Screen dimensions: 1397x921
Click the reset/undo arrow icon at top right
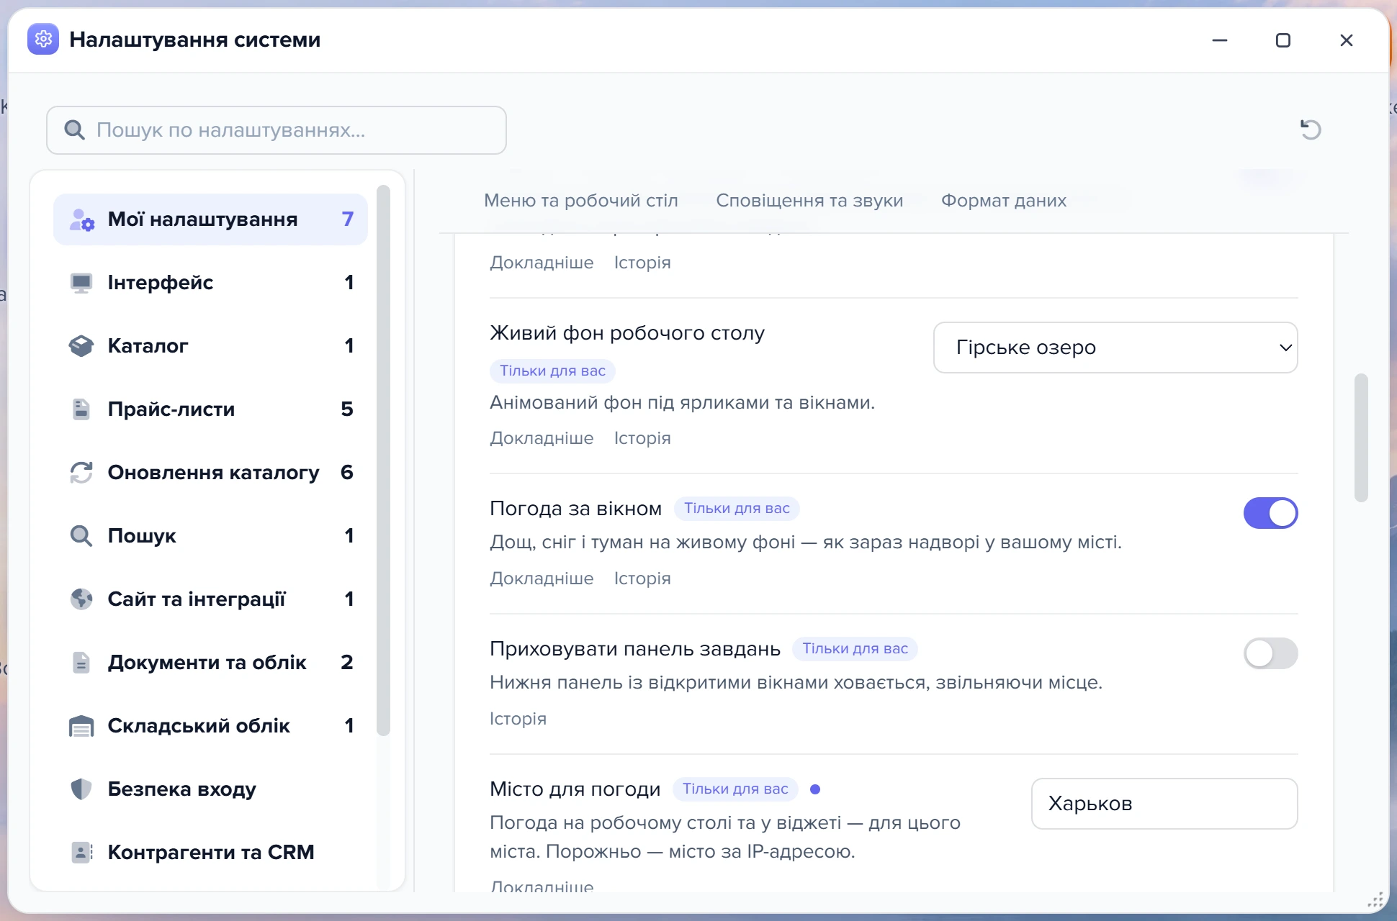1310,130
